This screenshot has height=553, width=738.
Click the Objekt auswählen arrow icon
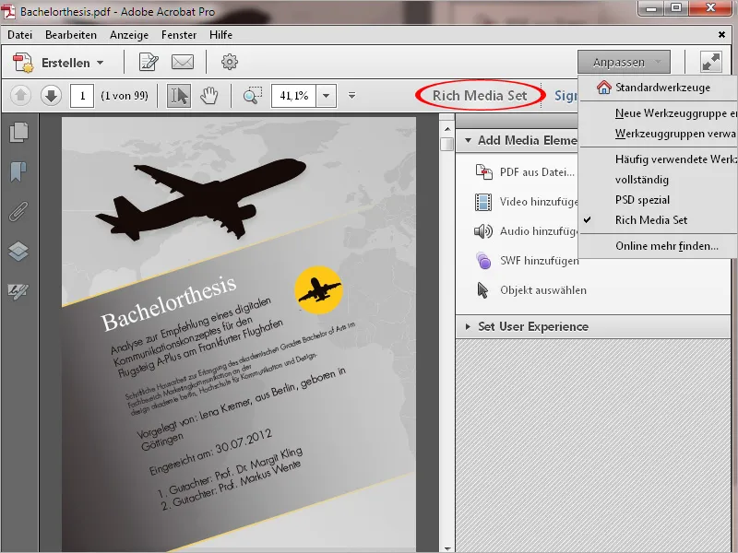tap(482, 290)
